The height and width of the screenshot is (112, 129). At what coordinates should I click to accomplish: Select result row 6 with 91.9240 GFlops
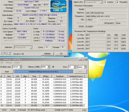(43, 94)
